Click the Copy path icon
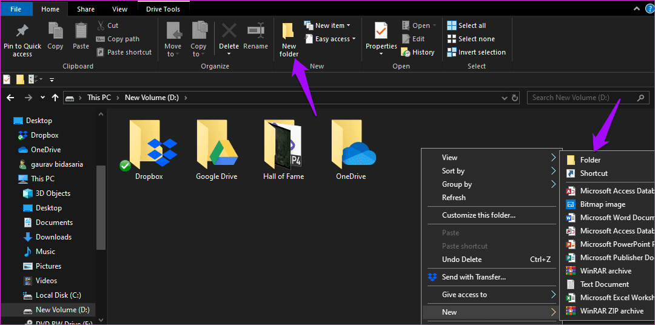Image resolution: width=655 pixels, height=325 pixels. click(x=100, y=39)
